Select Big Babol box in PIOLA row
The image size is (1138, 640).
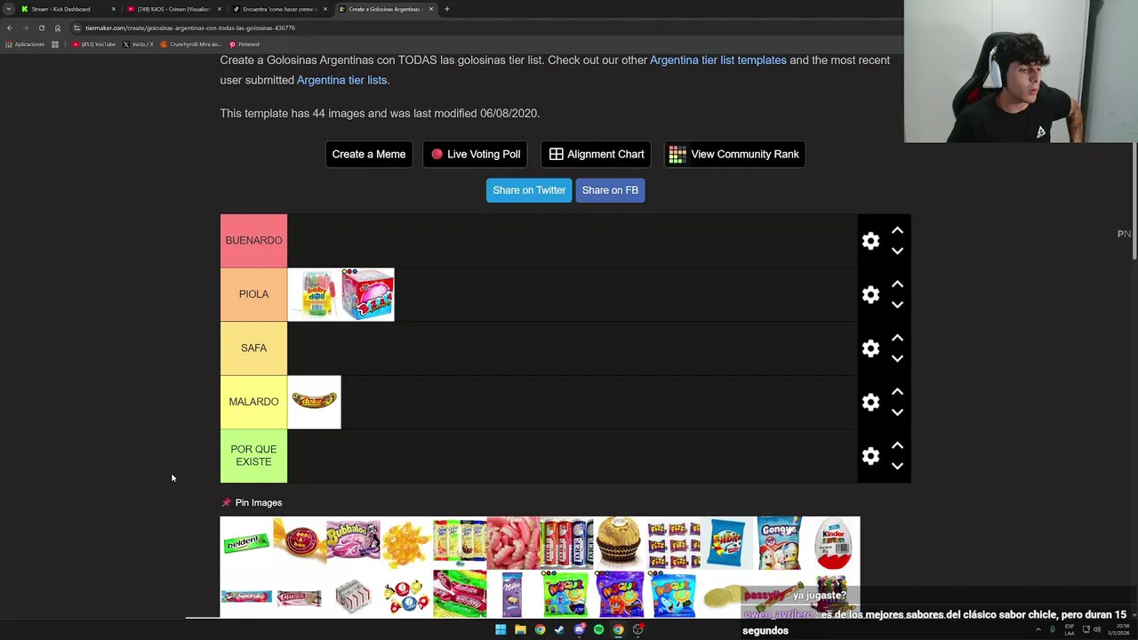pyautogui.click(x=367, y=294)
